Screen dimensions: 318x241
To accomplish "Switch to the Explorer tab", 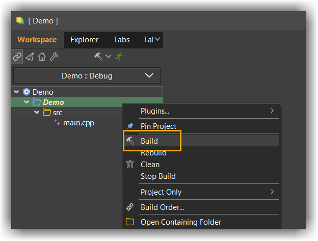I will tap(84, 39).
